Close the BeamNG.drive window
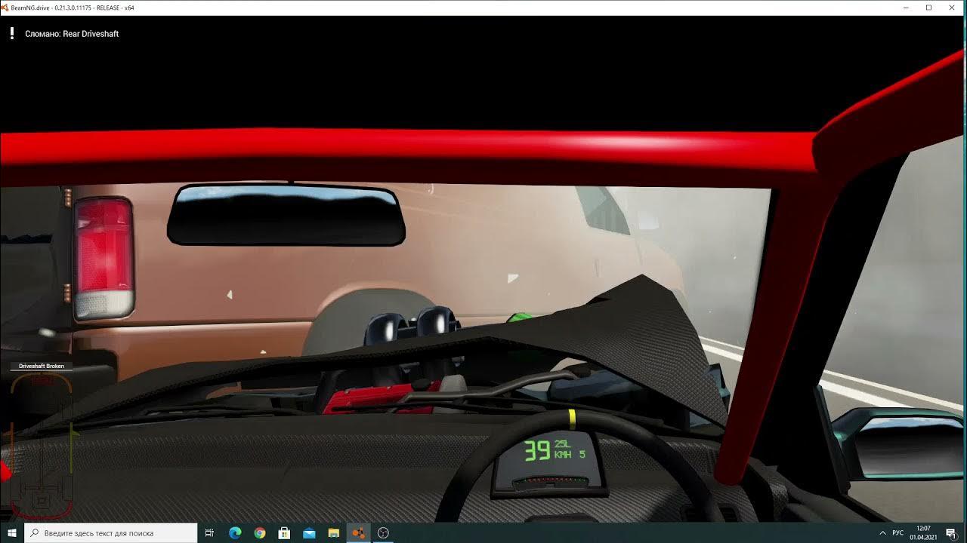 (951, 8)
